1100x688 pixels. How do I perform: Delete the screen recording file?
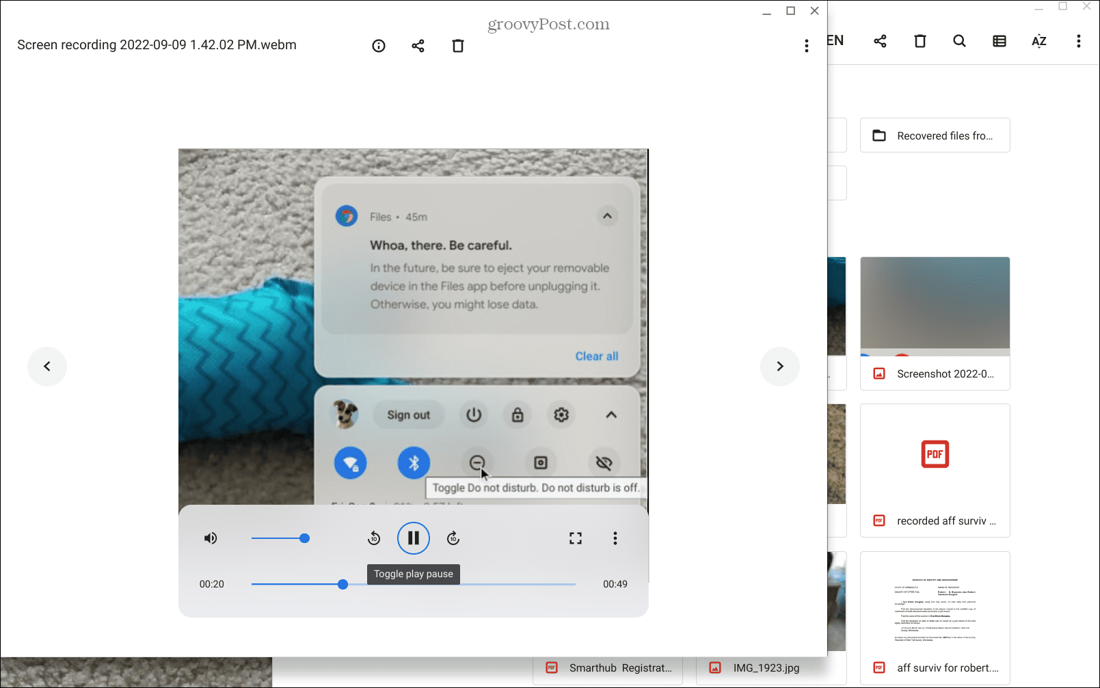(458, 46)
